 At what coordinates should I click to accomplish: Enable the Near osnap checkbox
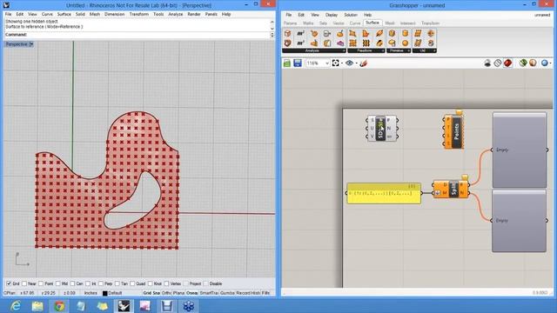click(24, 283)
